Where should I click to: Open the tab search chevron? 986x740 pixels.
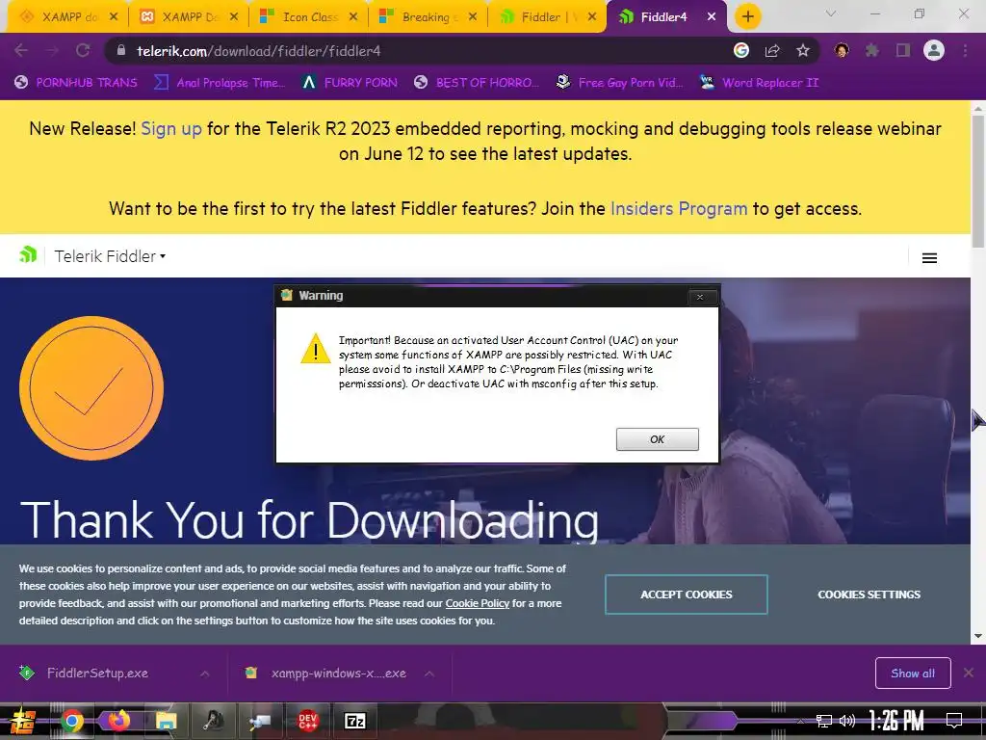click(831, 13)
